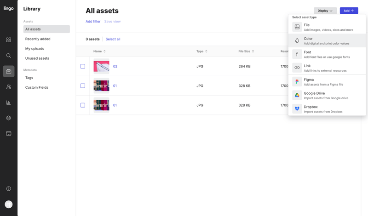Open the Display dropdown
This screenshot has width=368, height=216.
(325, 11)
